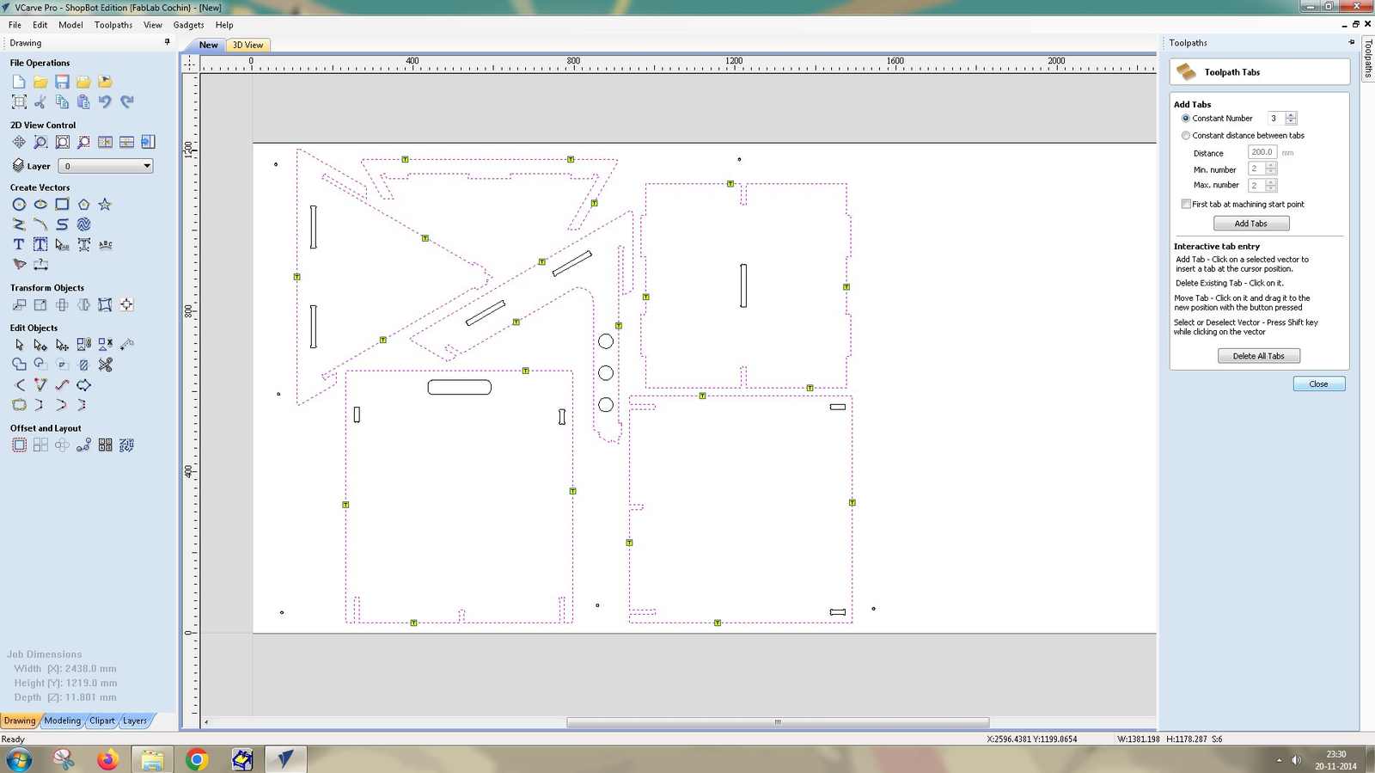Image resolution: width=1375 pixels, height=773 pixels.
Task: Open the Toolpaths menu
Action: pyautogui.click(x=113, y=25)
